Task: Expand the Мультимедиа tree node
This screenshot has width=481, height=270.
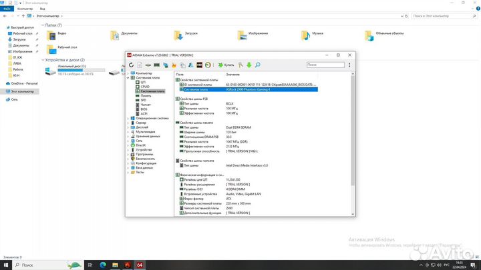Action: pyautogui.click(x=128, y=131)
